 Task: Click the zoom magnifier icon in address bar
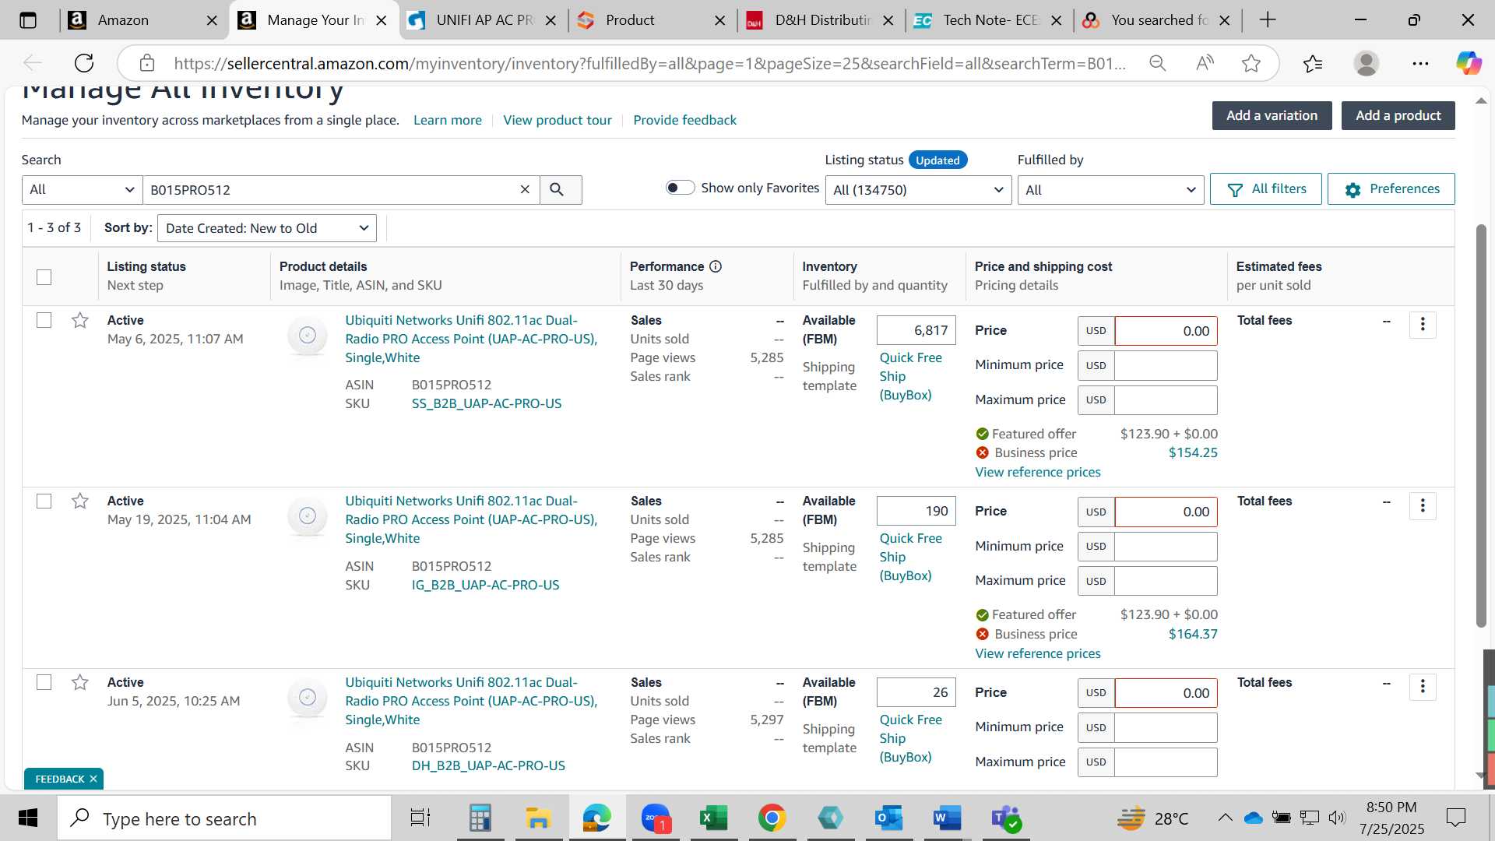click(x=1158, y=63)
